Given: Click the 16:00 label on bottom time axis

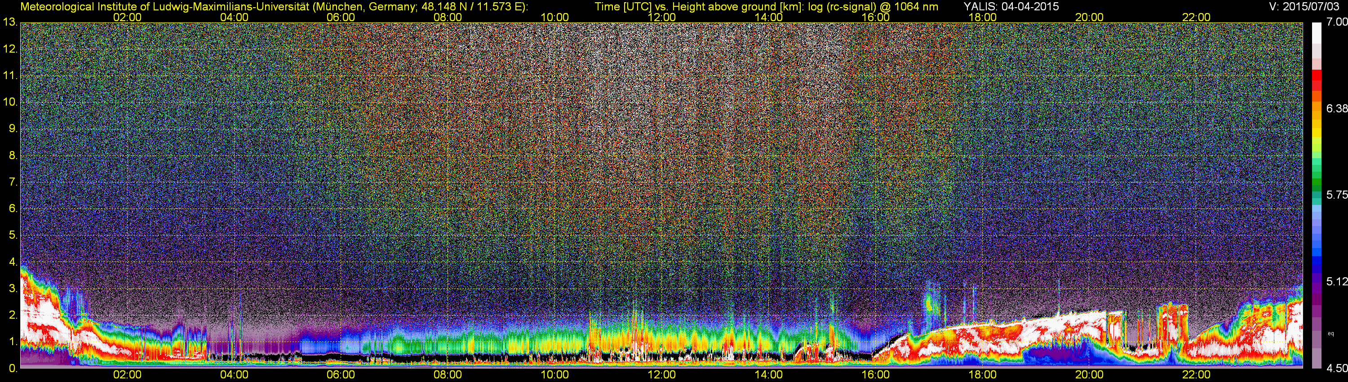Looking at the screenshot, I should click(875, 375).
